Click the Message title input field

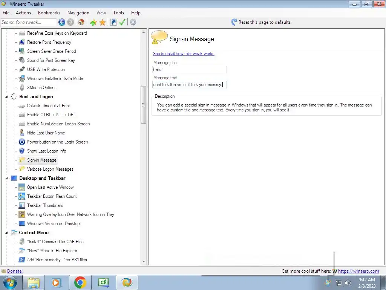[189, 69]
